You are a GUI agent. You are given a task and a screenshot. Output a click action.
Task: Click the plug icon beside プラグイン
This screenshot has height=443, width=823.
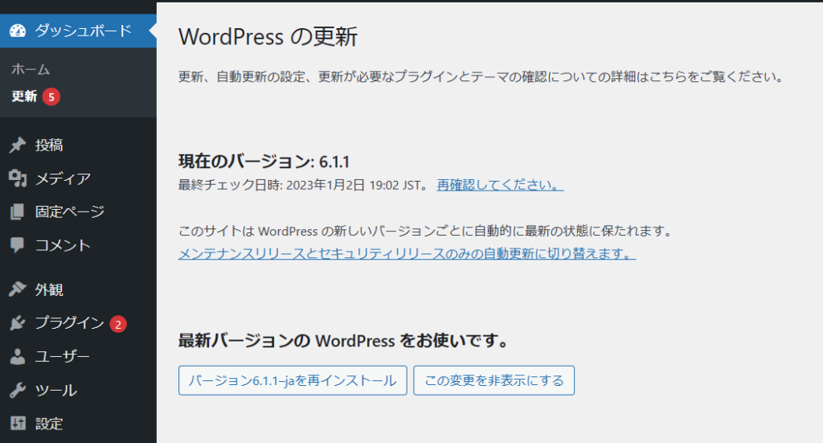(x=18, y=323)
